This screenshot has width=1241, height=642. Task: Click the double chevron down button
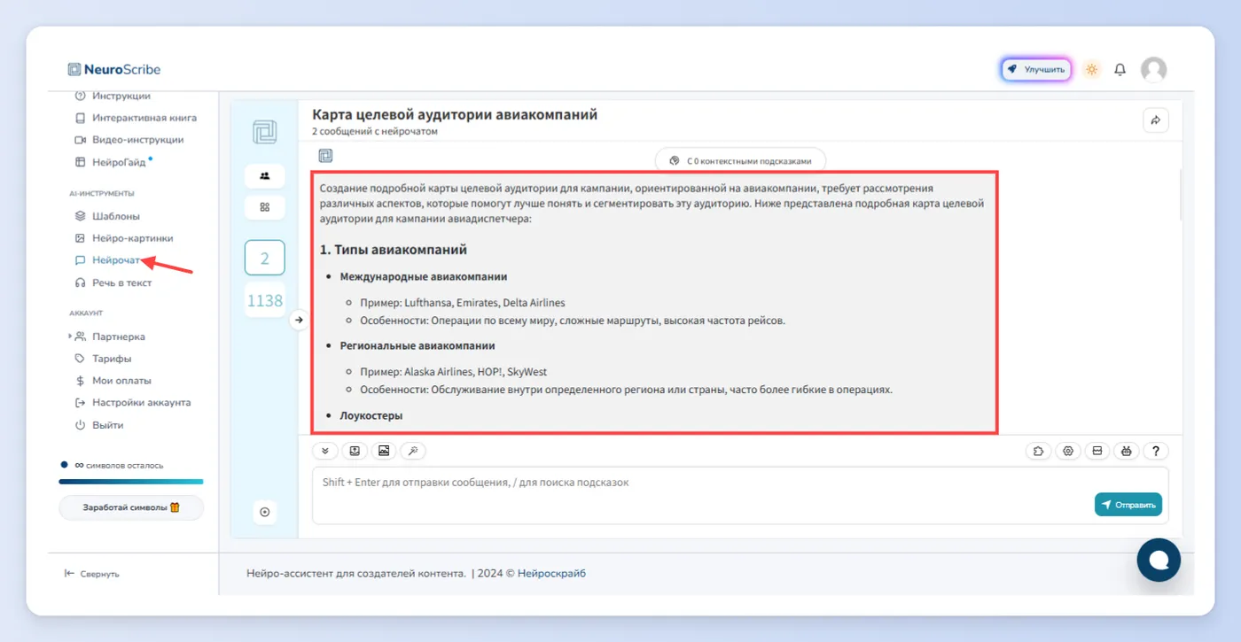click(325, 451)
